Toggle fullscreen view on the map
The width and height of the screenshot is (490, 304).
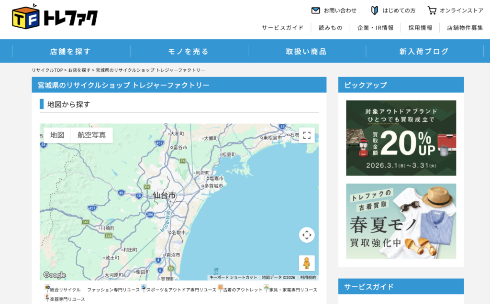(307, 135)
